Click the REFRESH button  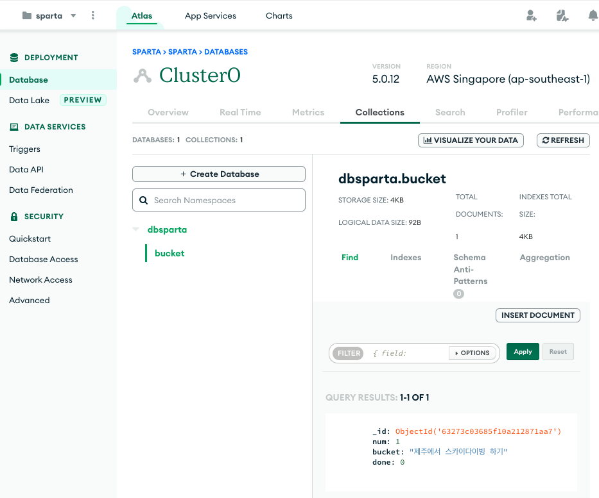coord(563,140)
